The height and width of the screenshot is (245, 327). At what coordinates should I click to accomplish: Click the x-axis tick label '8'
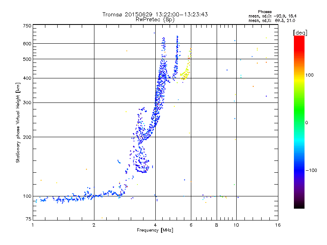(x=217, y=225)
